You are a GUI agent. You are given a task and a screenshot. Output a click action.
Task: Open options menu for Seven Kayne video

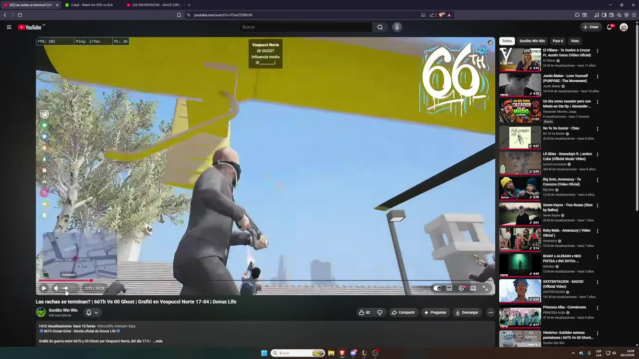[x=597, y=205]
